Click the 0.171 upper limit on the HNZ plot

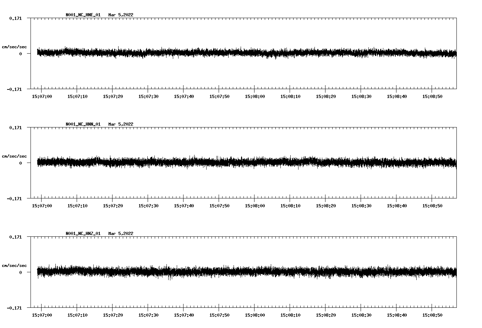click(x=15, y=237)
